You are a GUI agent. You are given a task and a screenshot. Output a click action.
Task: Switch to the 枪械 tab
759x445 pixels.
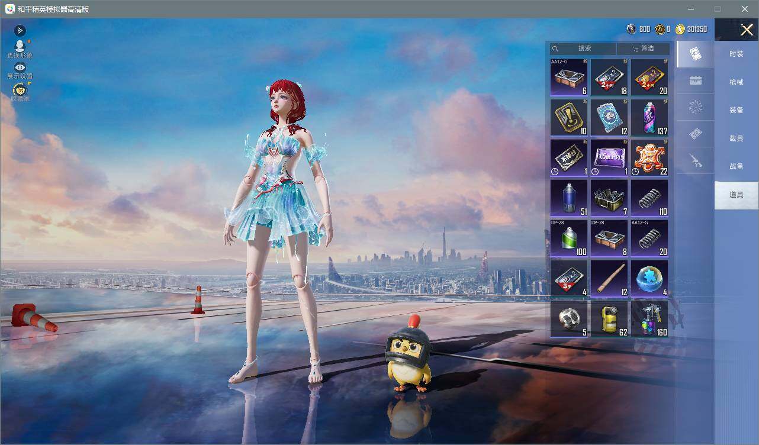pos(737,82)
